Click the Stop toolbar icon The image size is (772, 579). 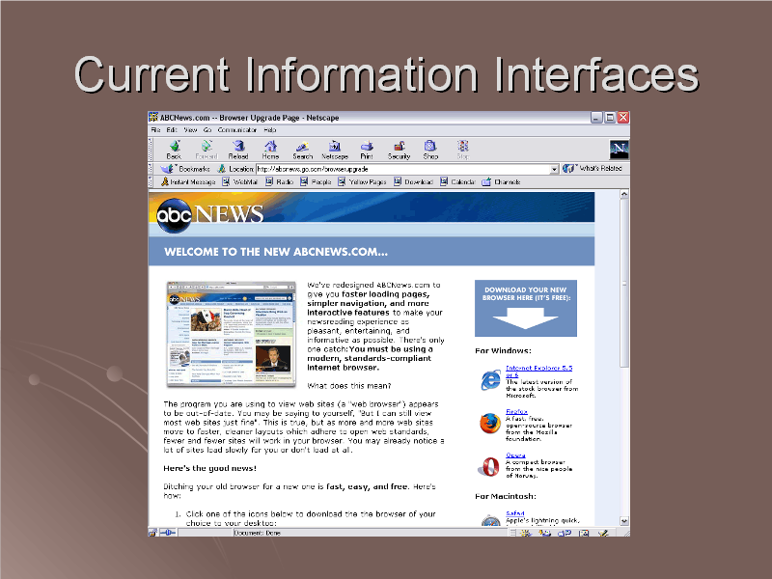click(x=463, y=150)
